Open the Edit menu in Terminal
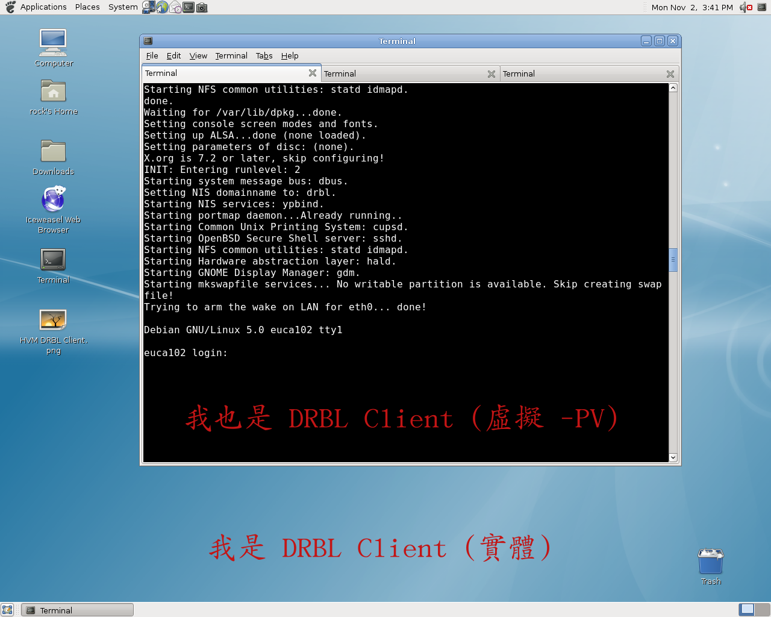 pos(173,55)
